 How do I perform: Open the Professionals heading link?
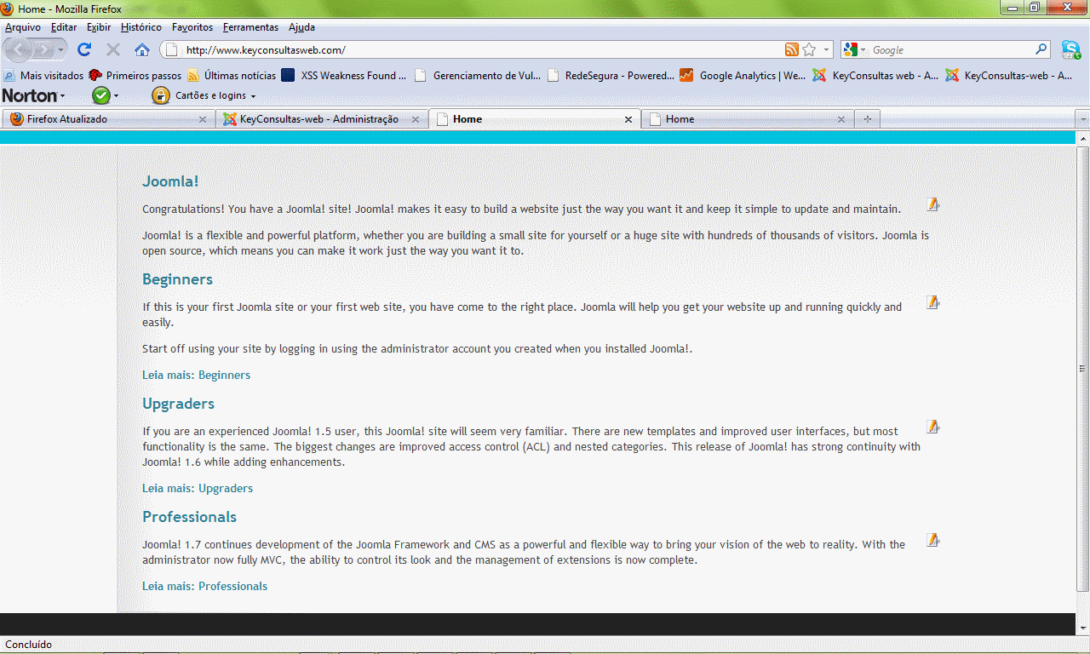click(189, 517)
